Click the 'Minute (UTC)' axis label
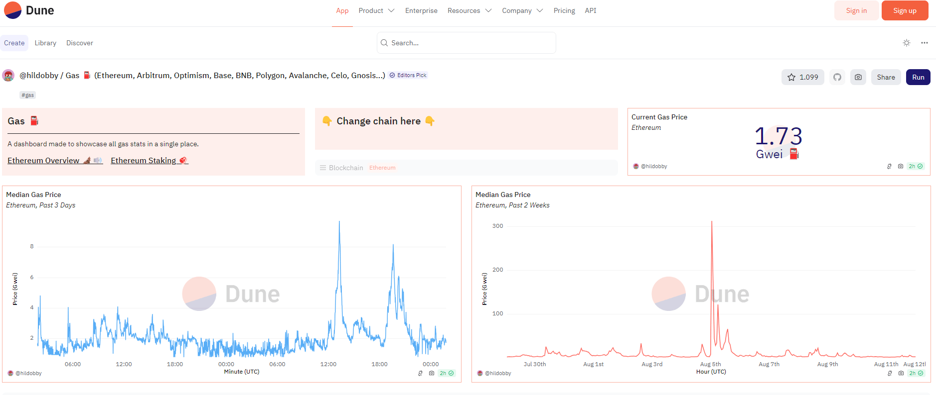This screenshot has width=936, height=395. pyautogui.click(x=242, y=372)
